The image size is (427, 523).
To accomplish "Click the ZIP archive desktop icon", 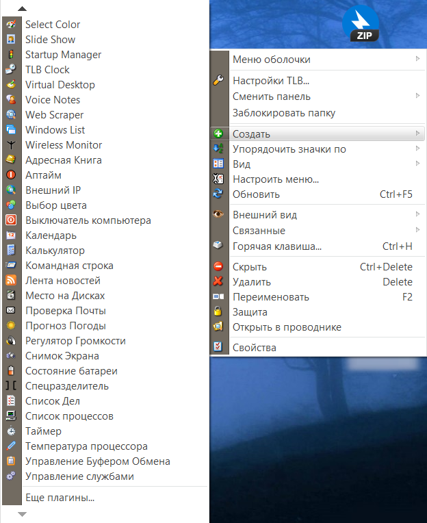I will tap(361, 25).
